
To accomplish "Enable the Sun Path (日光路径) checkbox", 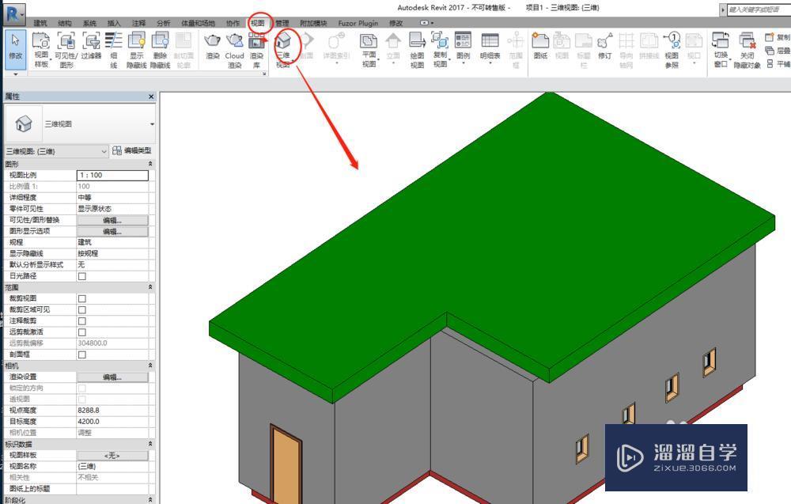I will 81,276.
